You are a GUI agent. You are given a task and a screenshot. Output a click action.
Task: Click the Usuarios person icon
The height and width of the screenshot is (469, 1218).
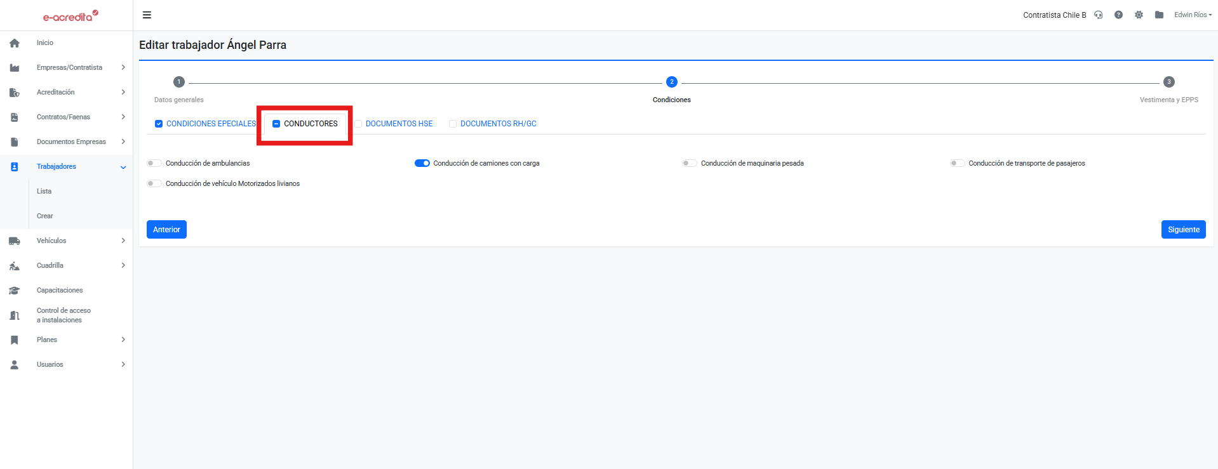pyautogui.click(x=15, y=365)
